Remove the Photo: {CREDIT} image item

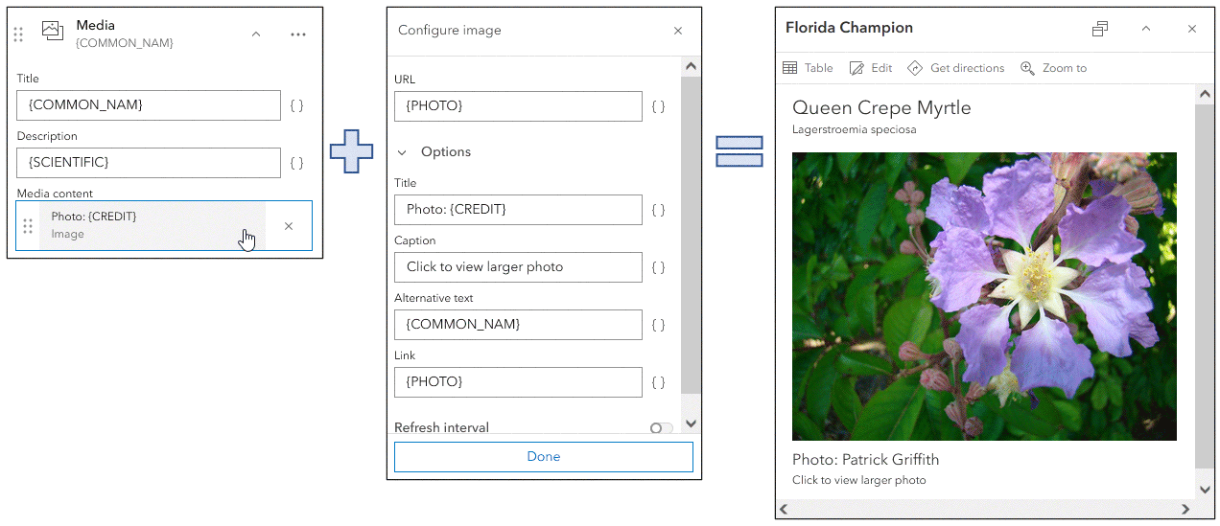click(x=289, y=226)
